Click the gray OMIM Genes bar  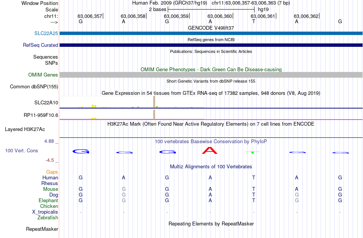click(211, 75)
